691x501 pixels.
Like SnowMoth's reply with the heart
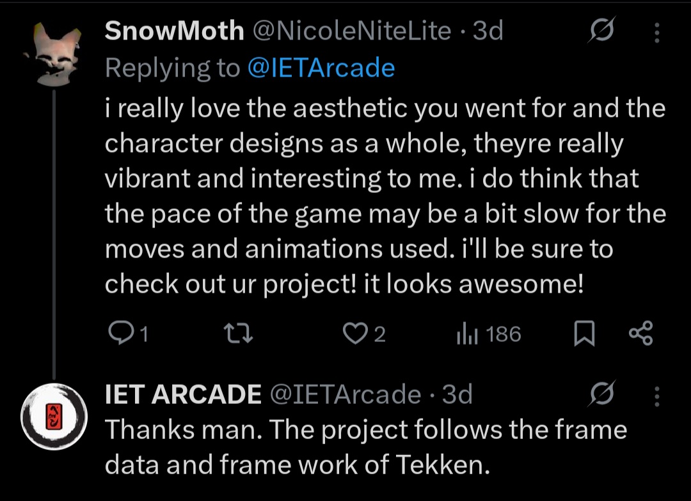[354, 334]
